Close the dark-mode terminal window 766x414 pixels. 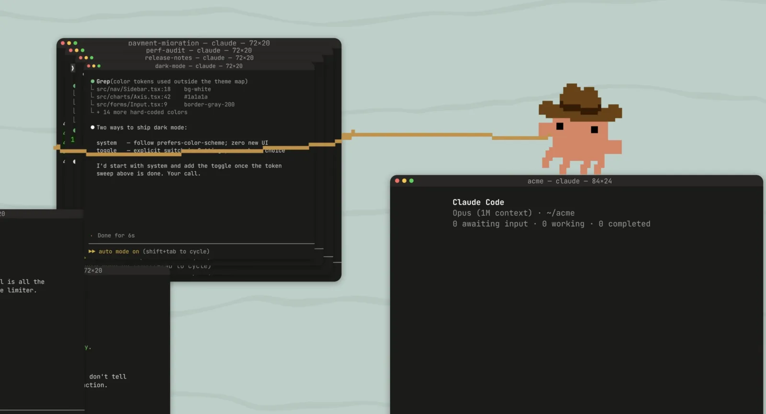pos(89,66)
